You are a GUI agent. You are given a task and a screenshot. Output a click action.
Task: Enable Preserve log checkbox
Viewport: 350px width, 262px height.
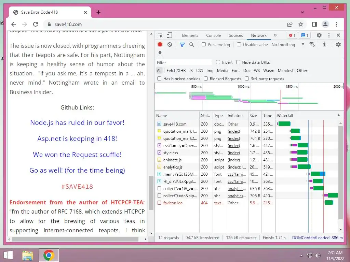[204, 44]
